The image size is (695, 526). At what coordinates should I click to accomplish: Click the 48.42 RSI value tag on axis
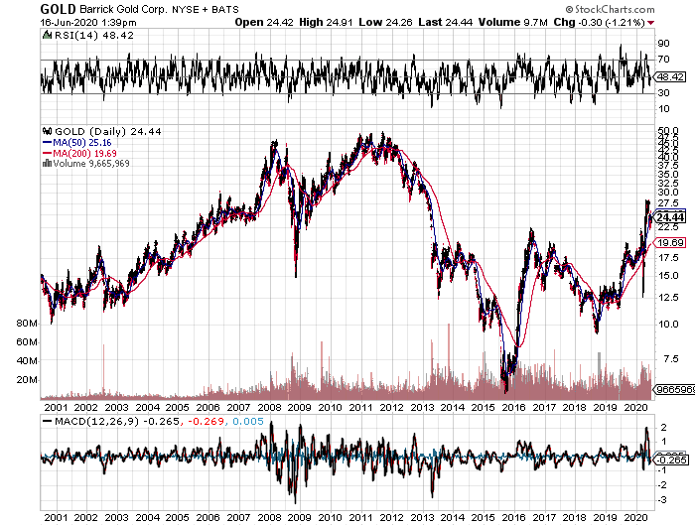coord(670,77)
